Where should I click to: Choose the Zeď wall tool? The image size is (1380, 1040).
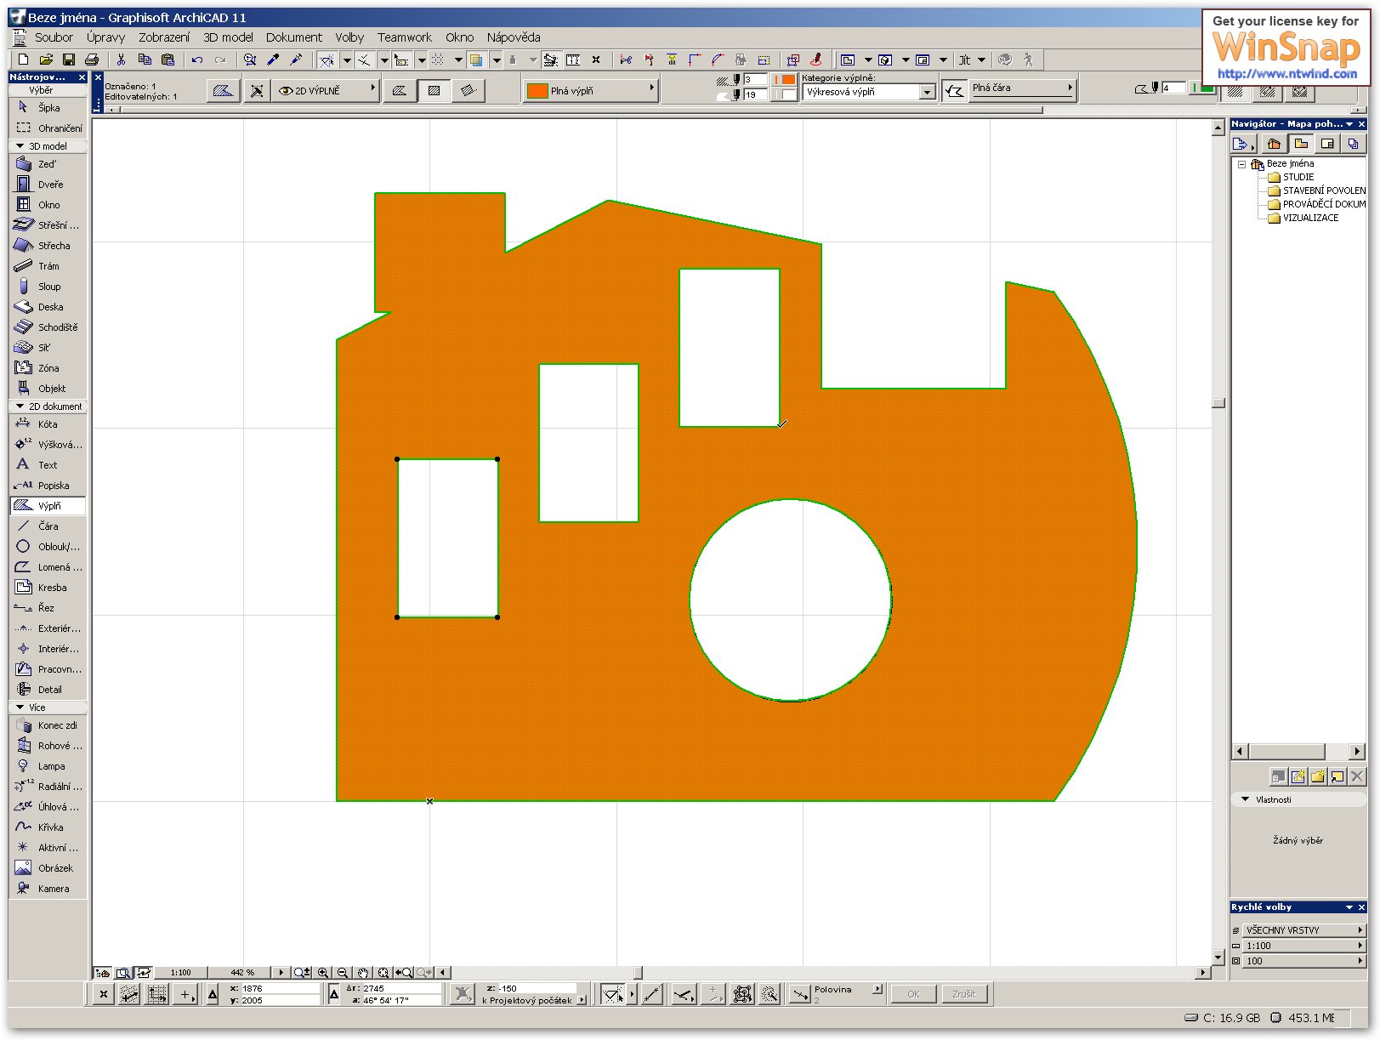pyautogui.click(x=48, y=164)
